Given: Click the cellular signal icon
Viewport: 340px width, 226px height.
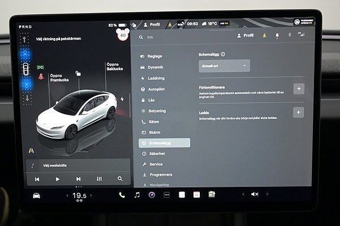Looking at the screenshot, I should click(302, 34).
